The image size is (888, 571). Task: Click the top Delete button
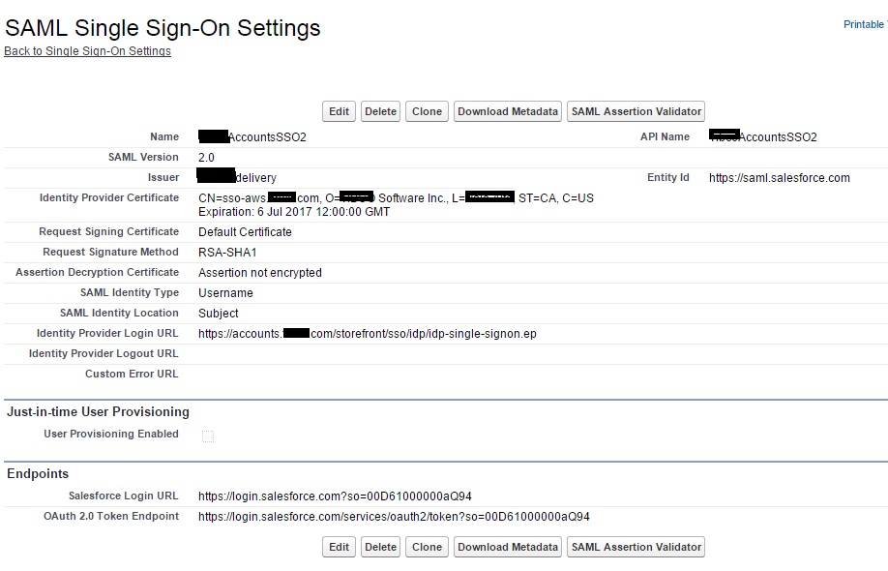pyautogui.click(x=380, y=111)
